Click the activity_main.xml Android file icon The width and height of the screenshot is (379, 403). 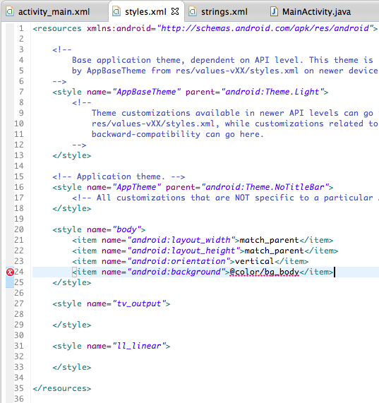tap(10, 11)
